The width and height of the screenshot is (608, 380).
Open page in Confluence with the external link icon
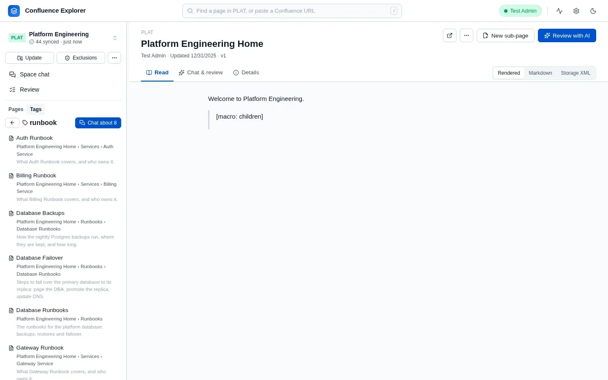tap(450, 35)
